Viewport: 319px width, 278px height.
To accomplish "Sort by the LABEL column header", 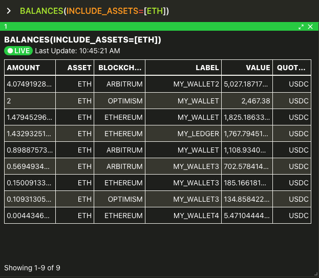I will click(183, 68).
